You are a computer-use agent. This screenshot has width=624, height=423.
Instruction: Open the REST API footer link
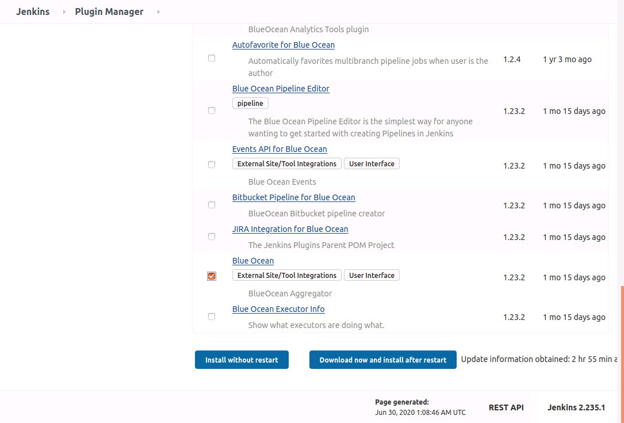pyautogui.click(x=506, y=407)
